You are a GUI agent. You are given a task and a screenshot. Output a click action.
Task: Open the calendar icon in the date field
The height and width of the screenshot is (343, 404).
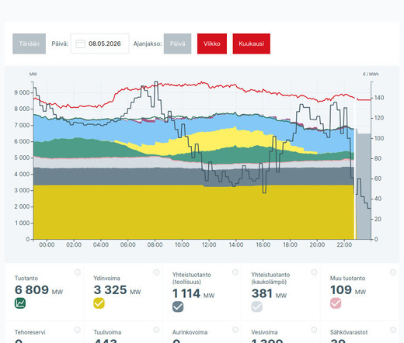80,43
